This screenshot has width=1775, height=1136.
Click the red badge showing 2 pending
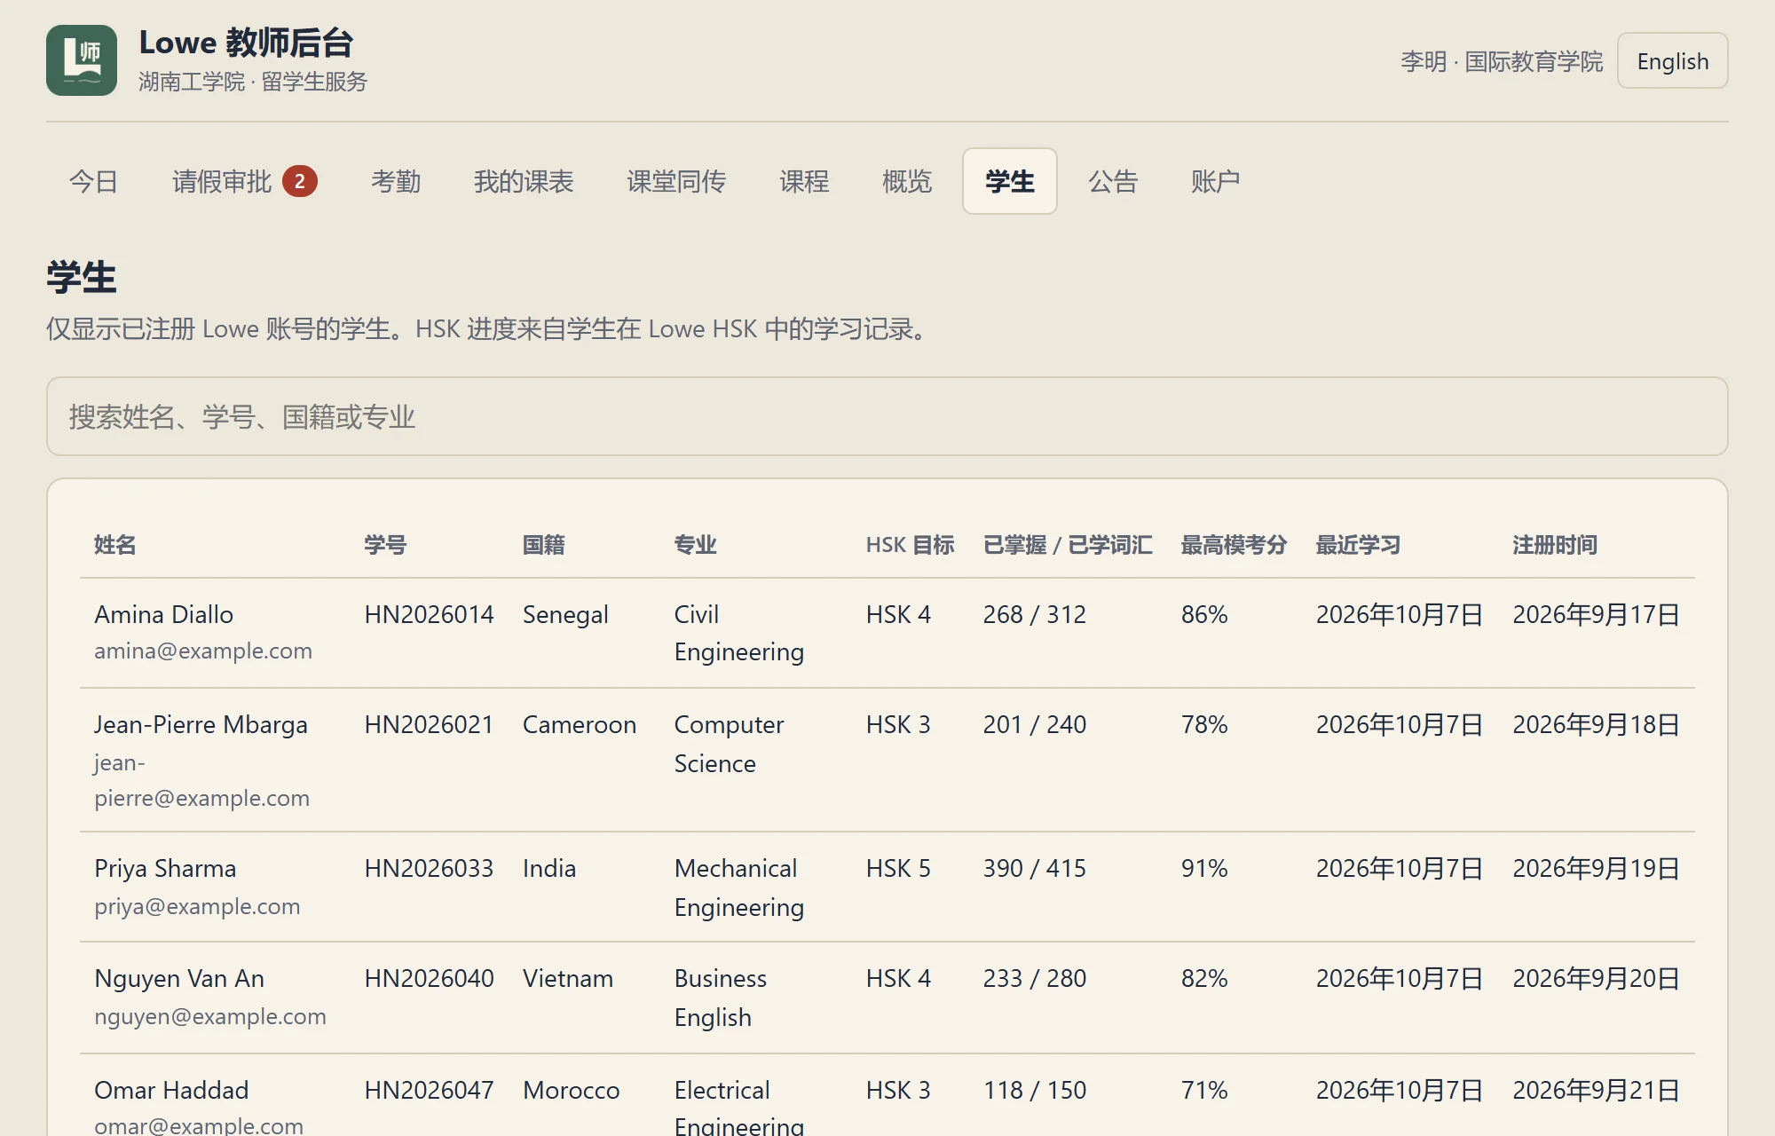click(x=300, y=181)
